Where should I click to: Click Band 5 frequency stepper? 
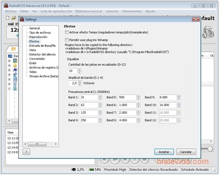coord(138,97)
